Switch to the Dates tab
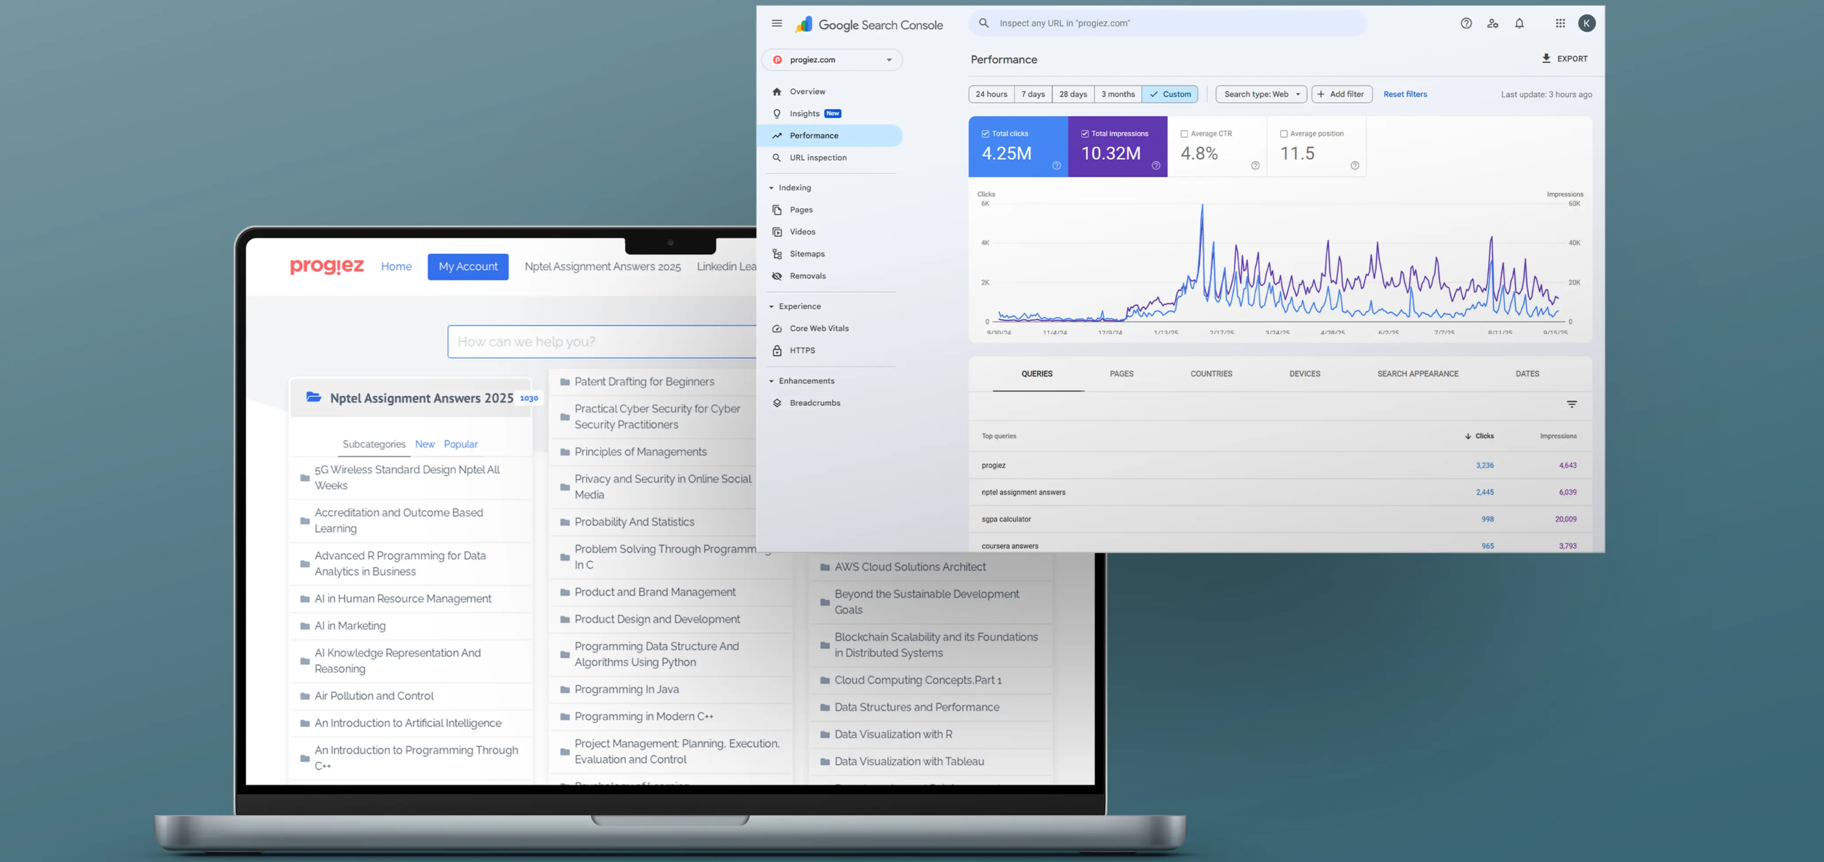The height and width of the screenshot is (862, 1824). click(x=1527, y=374)
